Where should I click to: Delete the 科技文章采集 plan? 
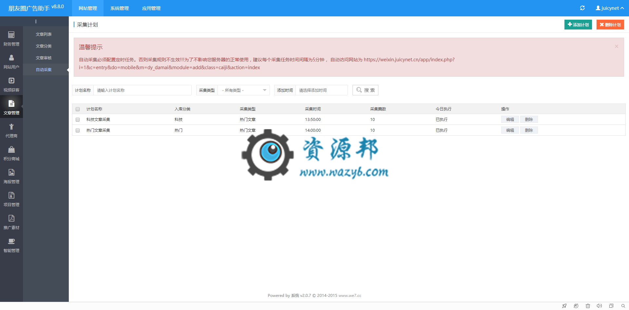(x=529, y=120)
